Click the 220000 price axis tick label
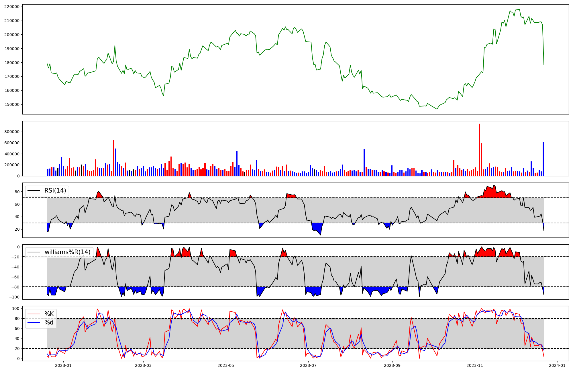Viewport: 573px width, 372px height. 12,7
